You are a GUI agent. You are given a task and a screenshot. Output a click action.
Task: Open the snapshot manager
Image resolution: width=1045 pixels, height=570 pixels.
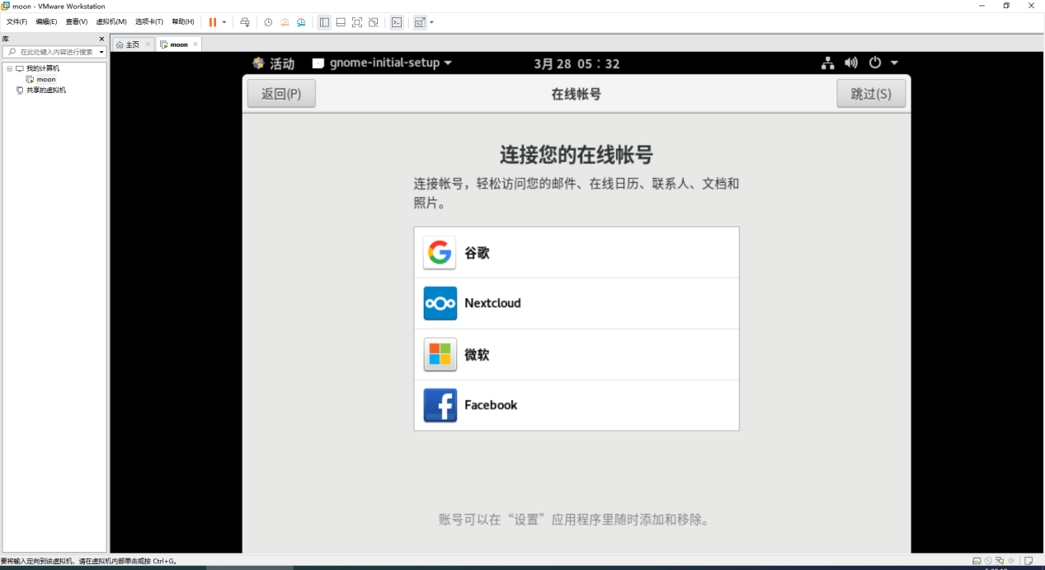pyautogui.click(x=301, y=22)
